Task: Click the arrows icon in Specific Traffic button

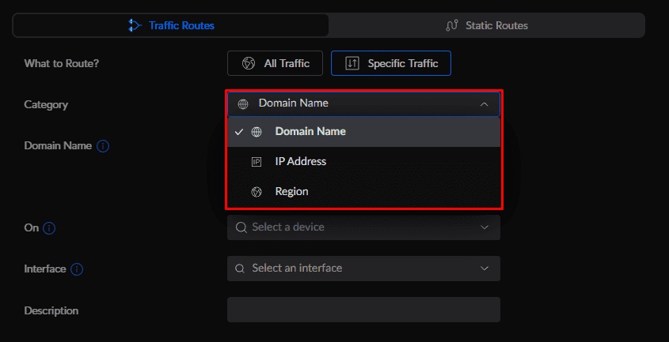Action: pyautogui.click(x=352, y=63)
